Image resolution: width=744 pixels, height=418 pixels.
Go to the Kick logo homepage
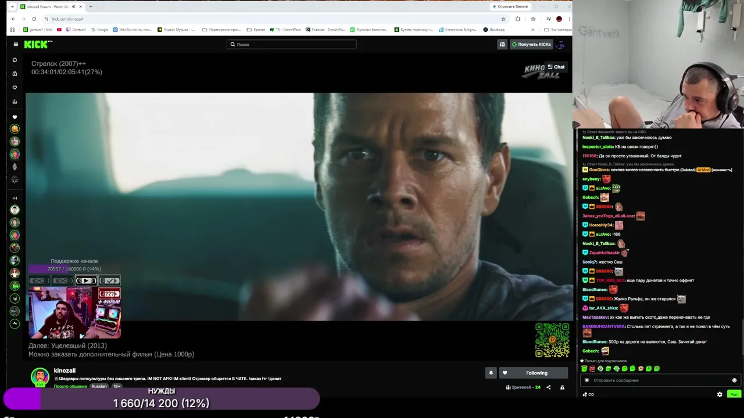click(38, 44)
